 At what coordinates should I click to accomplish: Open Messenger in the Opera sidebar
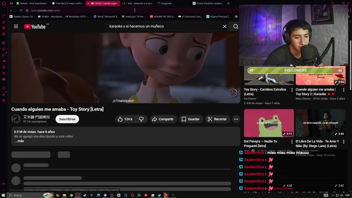[4, 49]
